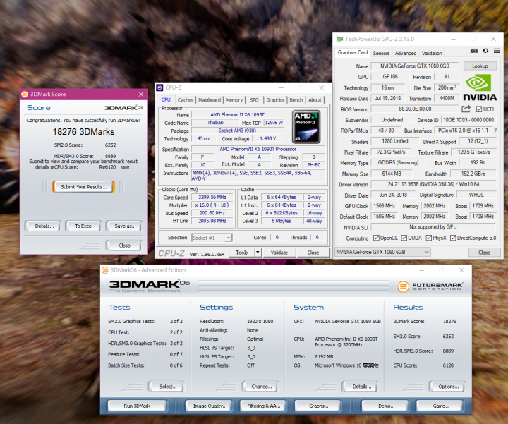Select the Graphics Card tab in GPU-Z
Screen dimensions: 508x424
(353, 52)
